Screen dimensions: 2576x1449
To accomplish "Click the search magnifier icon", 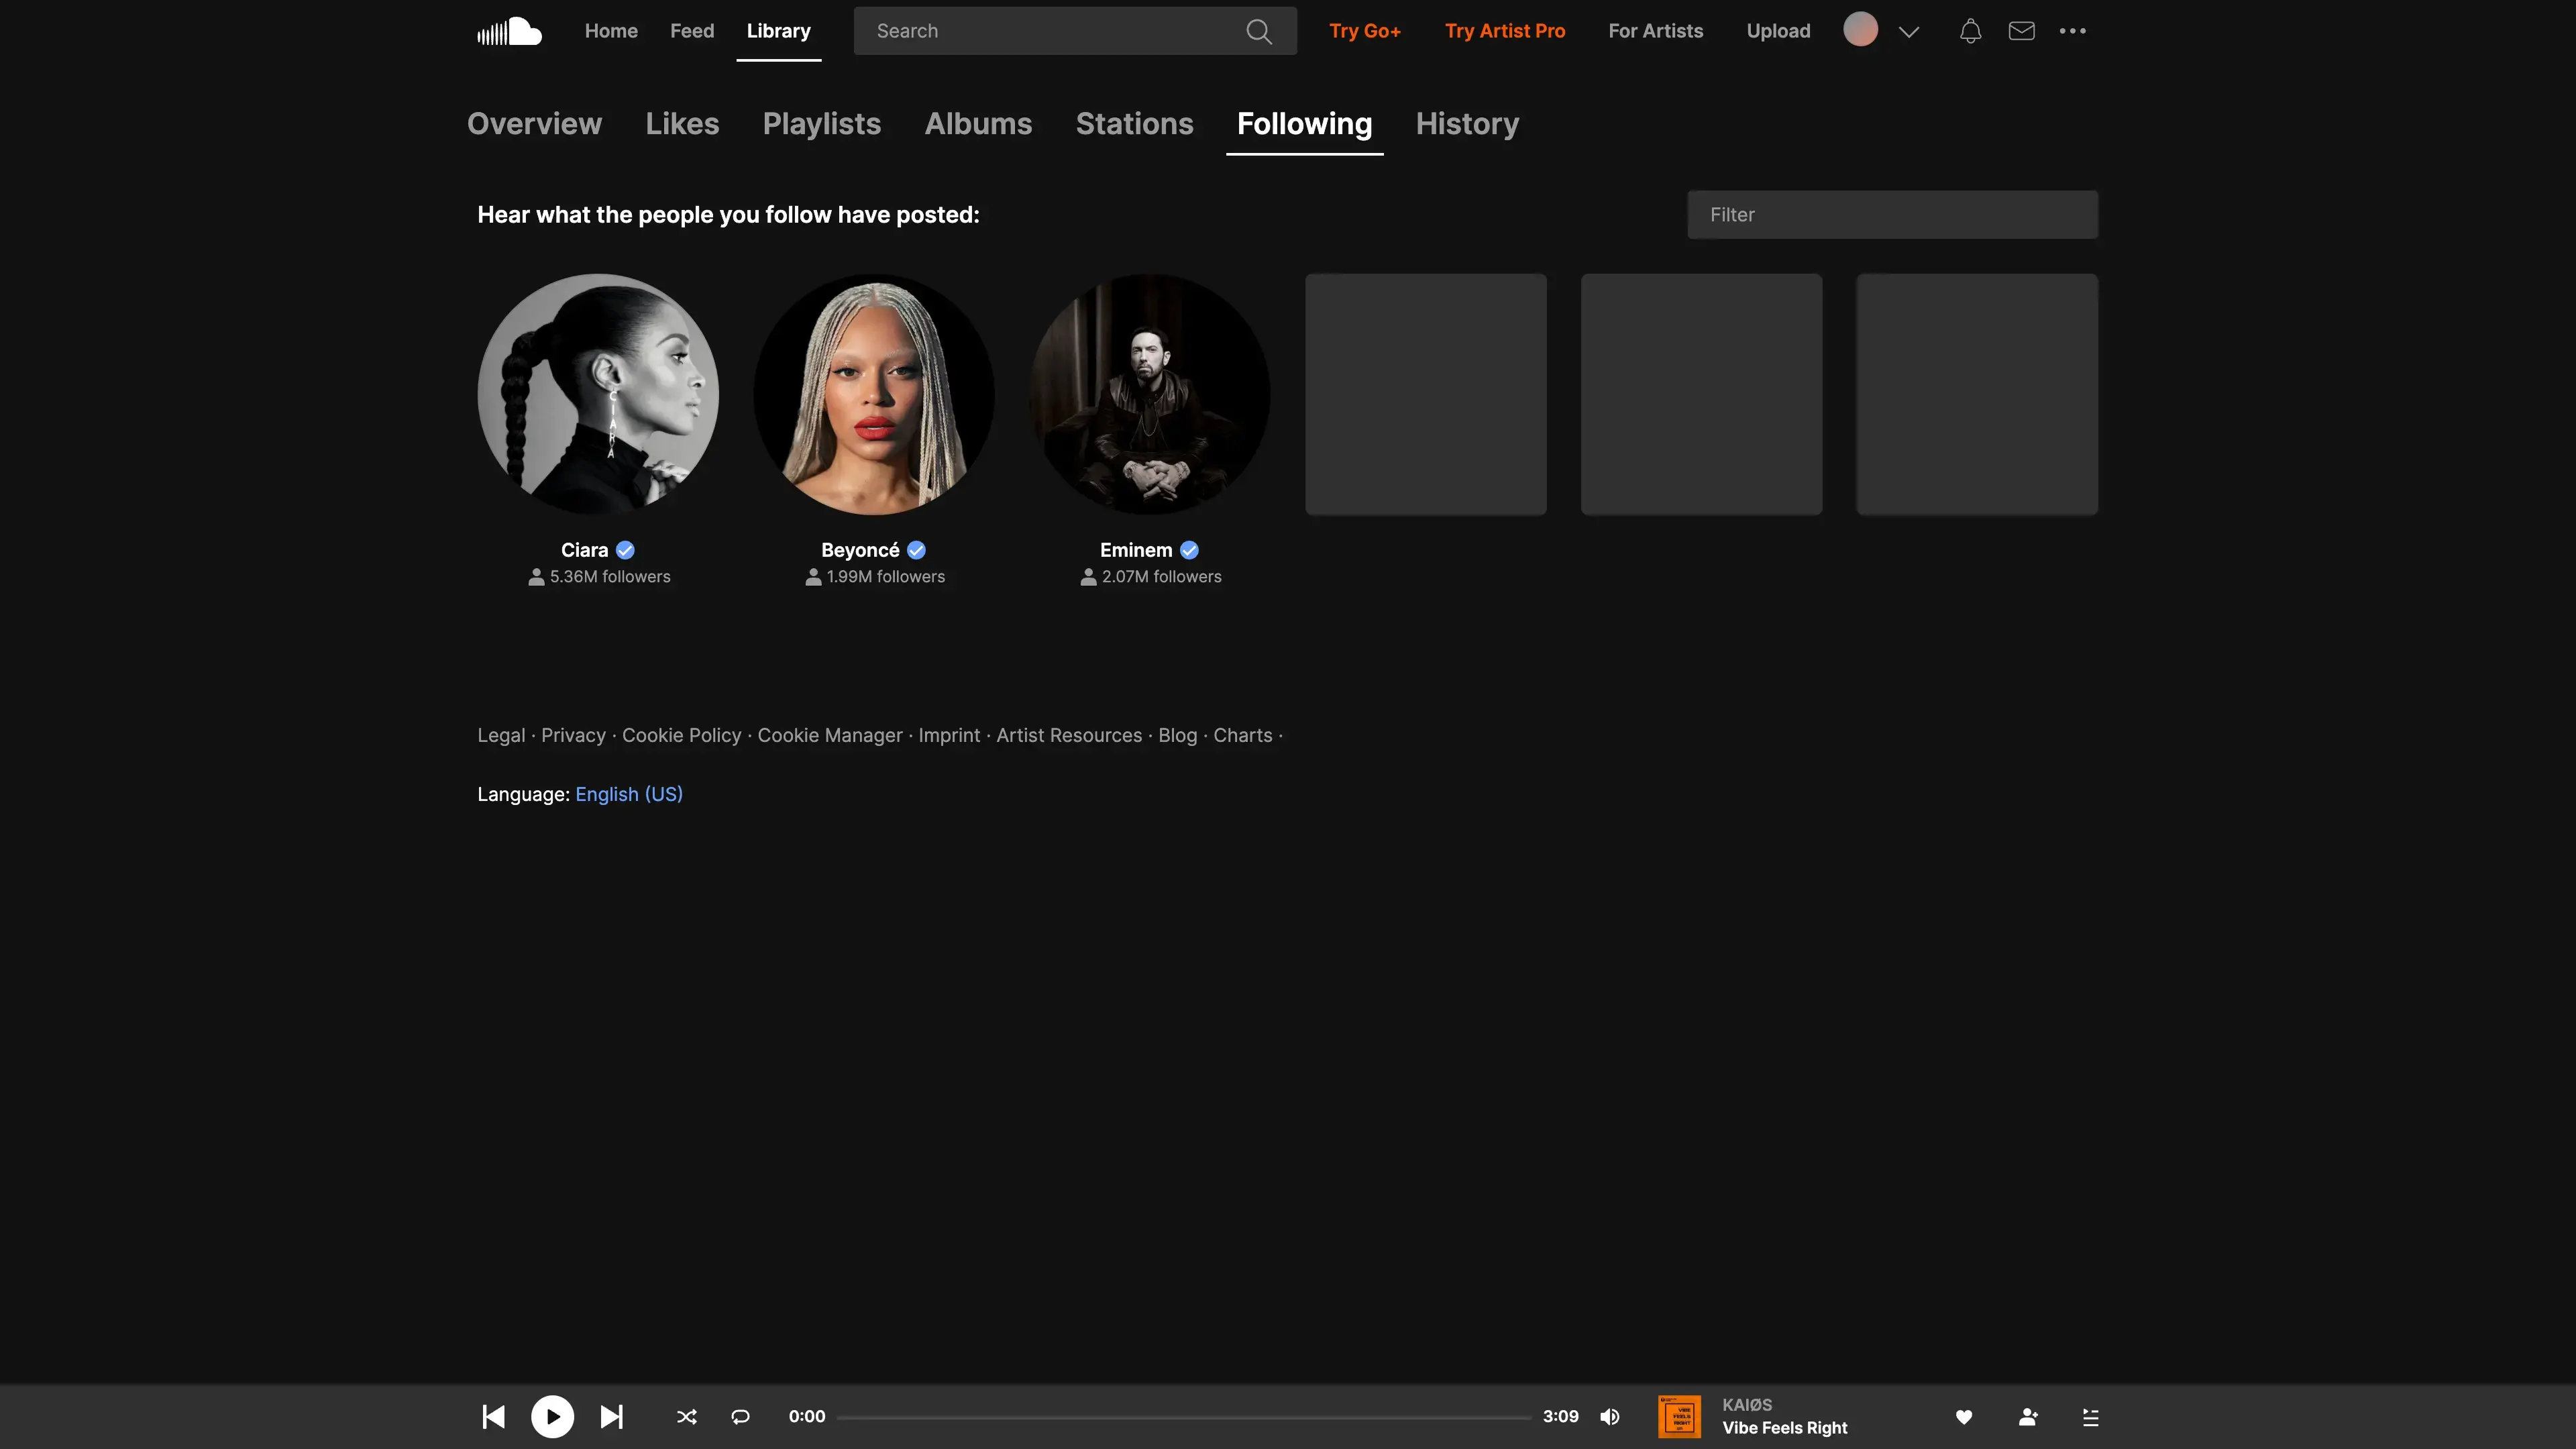I will tap(1259, 32).
